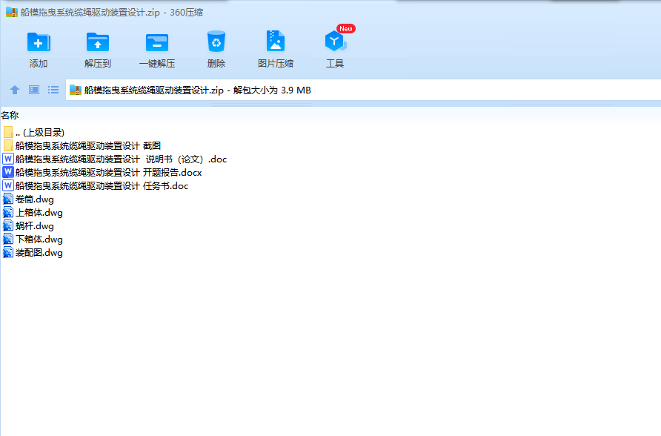Open the 工具 (Tools) icon with New badge

coord(335,41)
